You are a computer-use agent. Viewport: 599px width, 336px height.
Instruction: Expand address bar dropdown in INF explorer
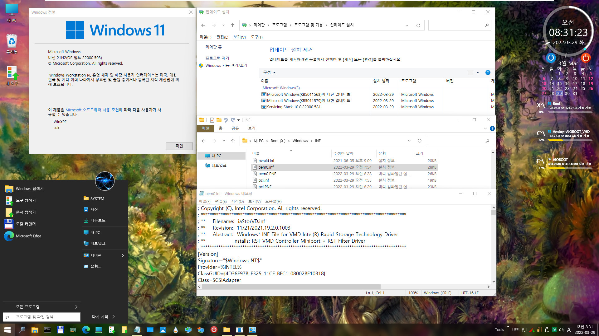(x=409, y=141)
